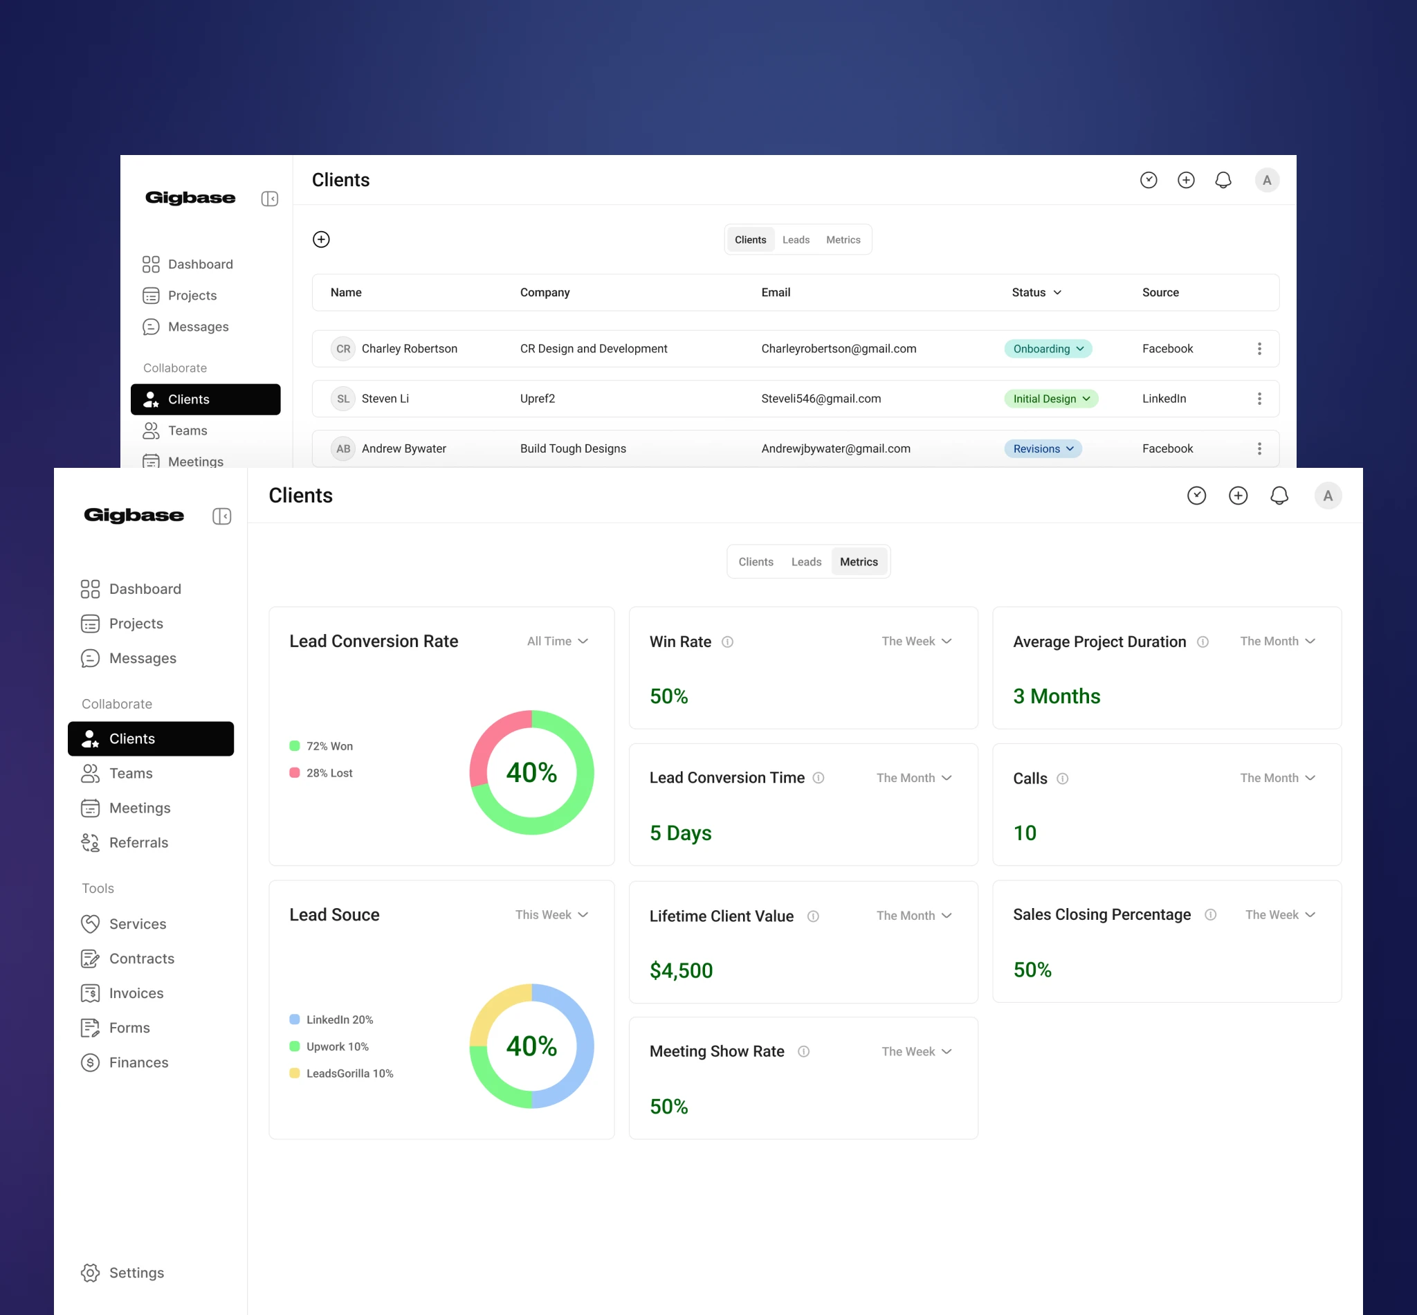Open the Invoices tool from the sidebar
Screen dimensions: 1417x1315
pyautogui.click(x=136, y=992)
